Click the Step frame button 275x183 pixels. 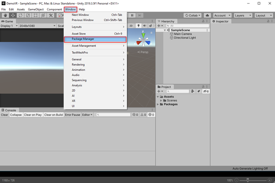(x=140, y=15)
